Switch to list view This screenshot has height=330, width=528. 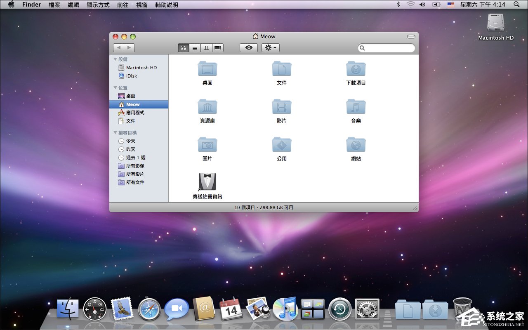(x=195, y=47)
